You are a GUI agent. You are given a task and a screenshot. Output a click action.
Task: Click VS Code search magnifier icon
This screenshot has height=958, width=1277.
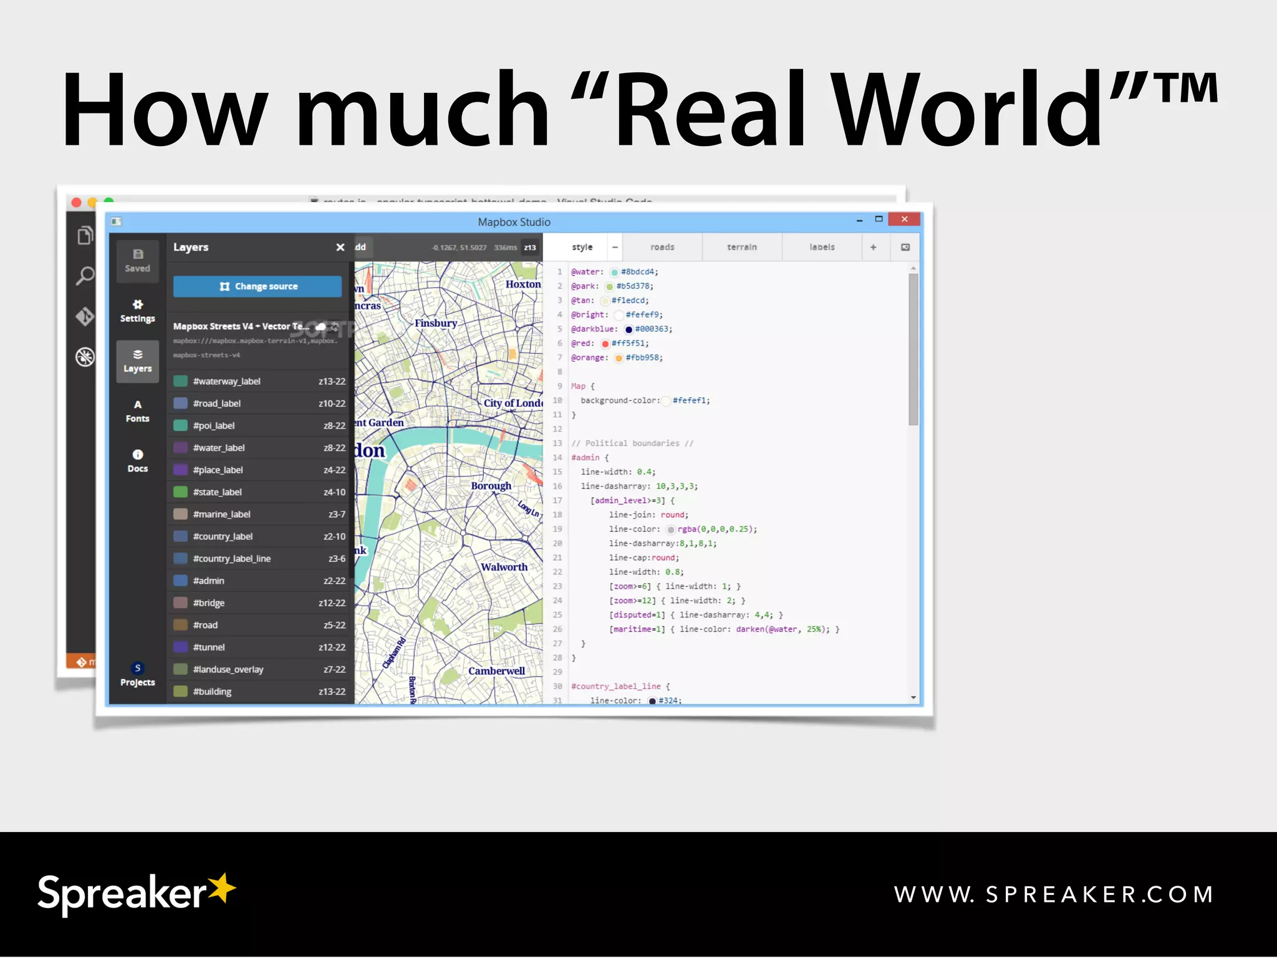tap(85, 275)
